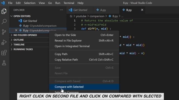Screen dimensions: 179x100
Task: Open the Explorer view in activity bar
Action: pyautogui.click(x=4, y=11)
